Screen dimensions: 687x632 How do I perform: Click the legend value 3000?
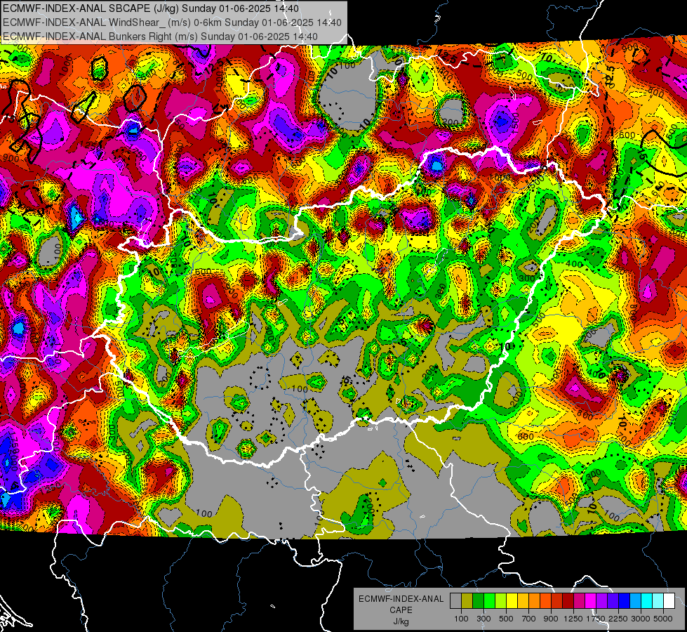point(641,619)
